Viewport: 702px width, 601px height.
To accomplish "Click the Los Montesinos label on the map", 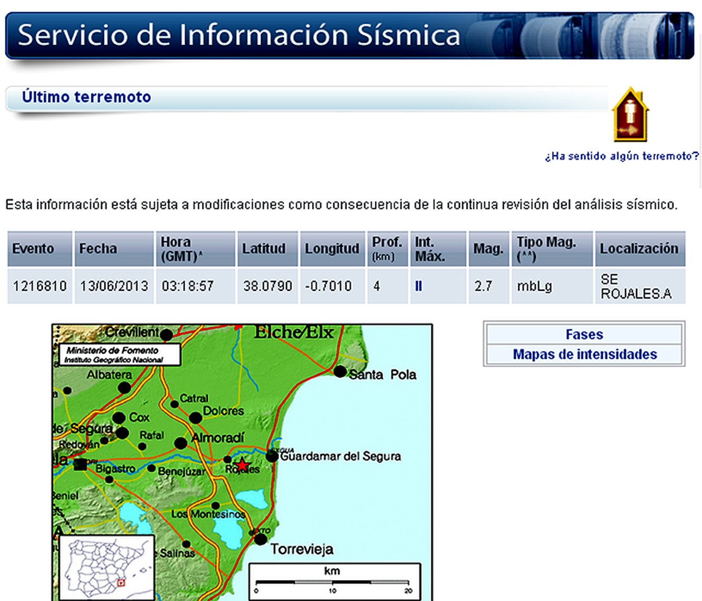I will [208, 514].
